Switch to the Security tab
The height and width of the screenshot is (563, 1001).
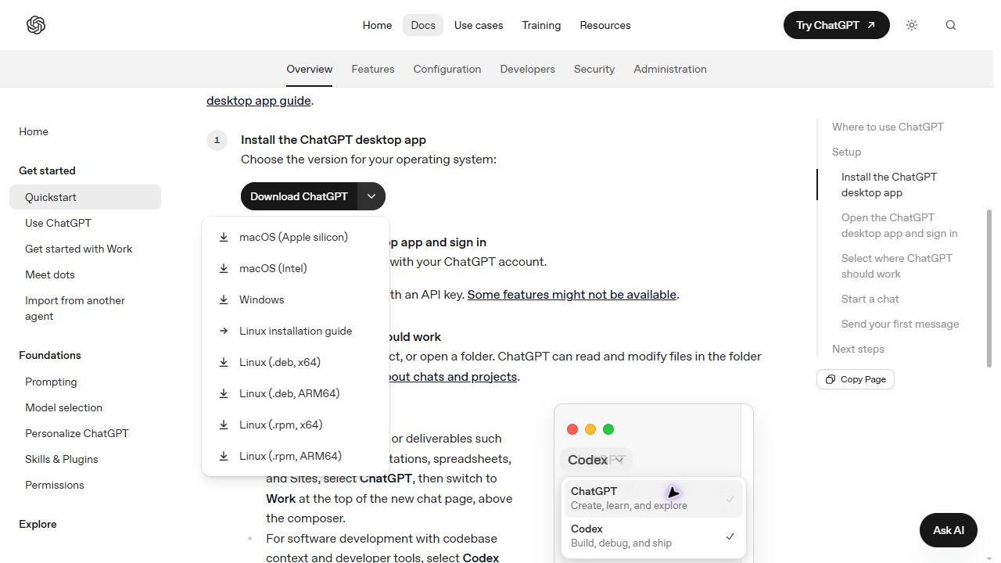point(594,69)
